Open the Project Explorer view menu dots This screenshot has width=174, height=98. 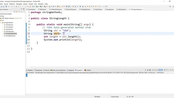tap(24, 12)
